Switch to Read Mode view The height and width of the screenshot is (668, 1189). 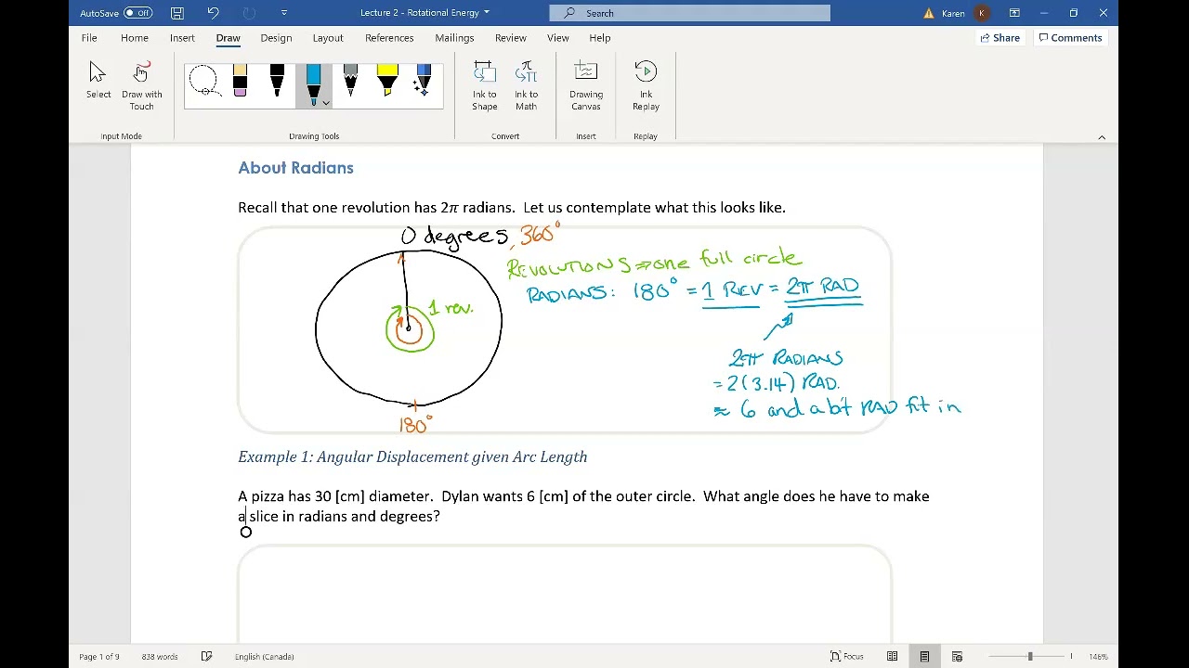tap(892, 657)
